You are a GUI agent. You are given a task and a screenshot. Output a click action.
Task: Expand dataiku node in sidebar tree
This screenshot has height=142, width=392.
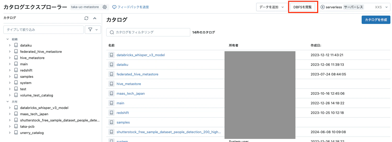10,45
